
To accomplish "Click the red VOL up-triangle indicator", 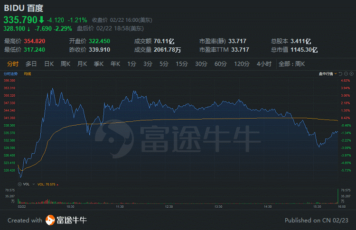I will pyautogui.click(x=57, y=184).
